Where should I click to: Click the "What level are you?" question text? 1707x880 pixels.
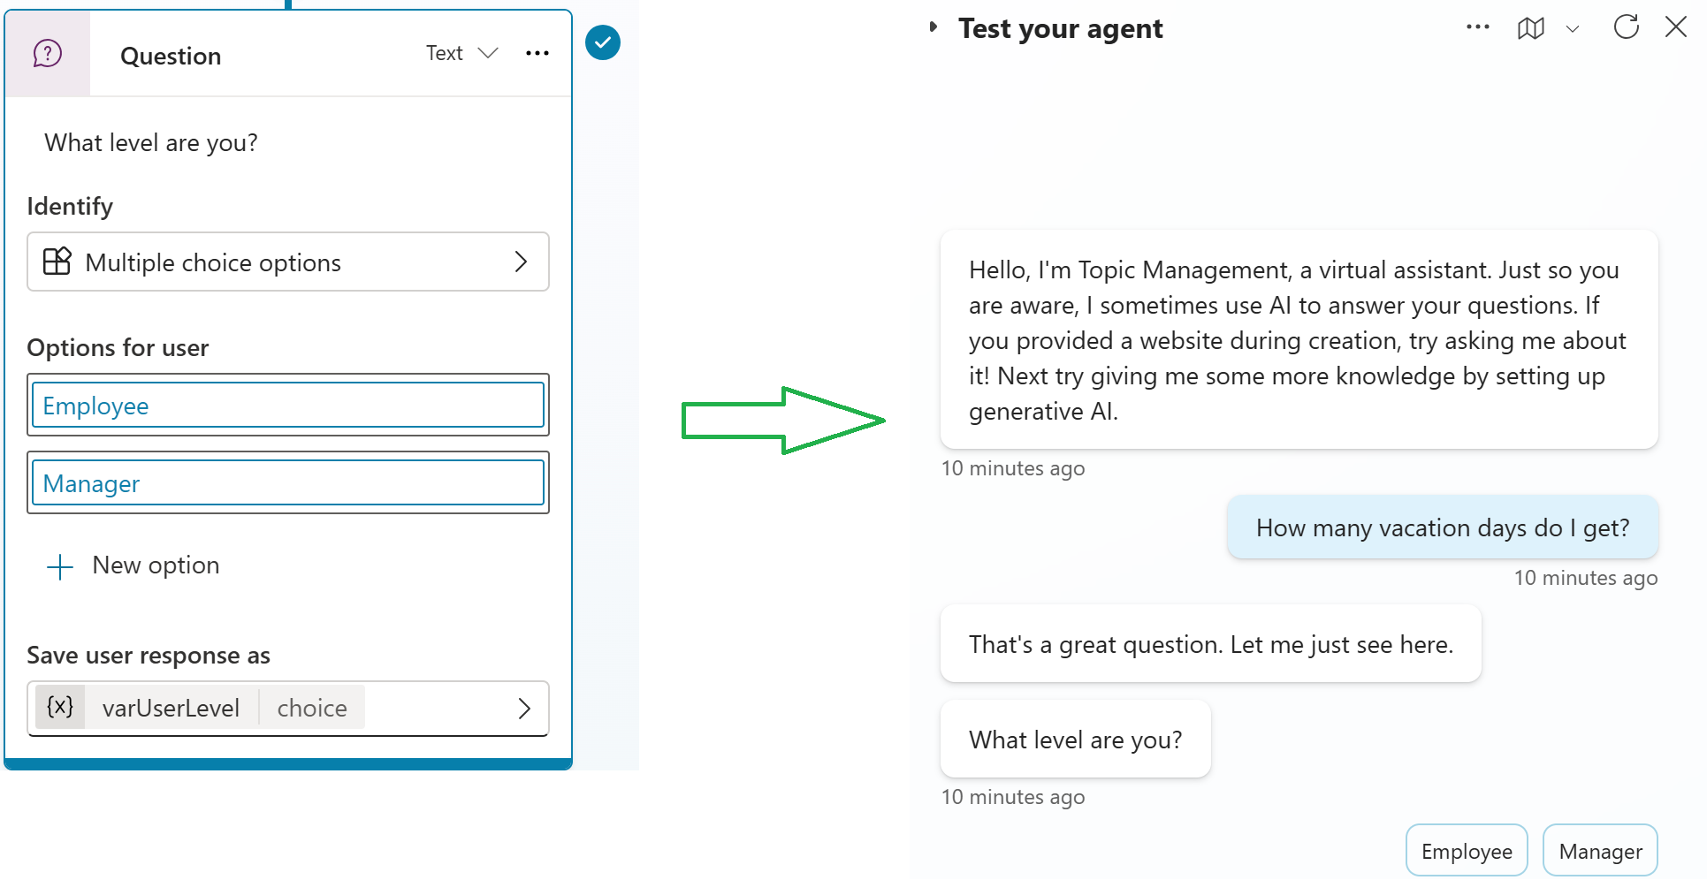pyautogui.click(x=151, y=143)
